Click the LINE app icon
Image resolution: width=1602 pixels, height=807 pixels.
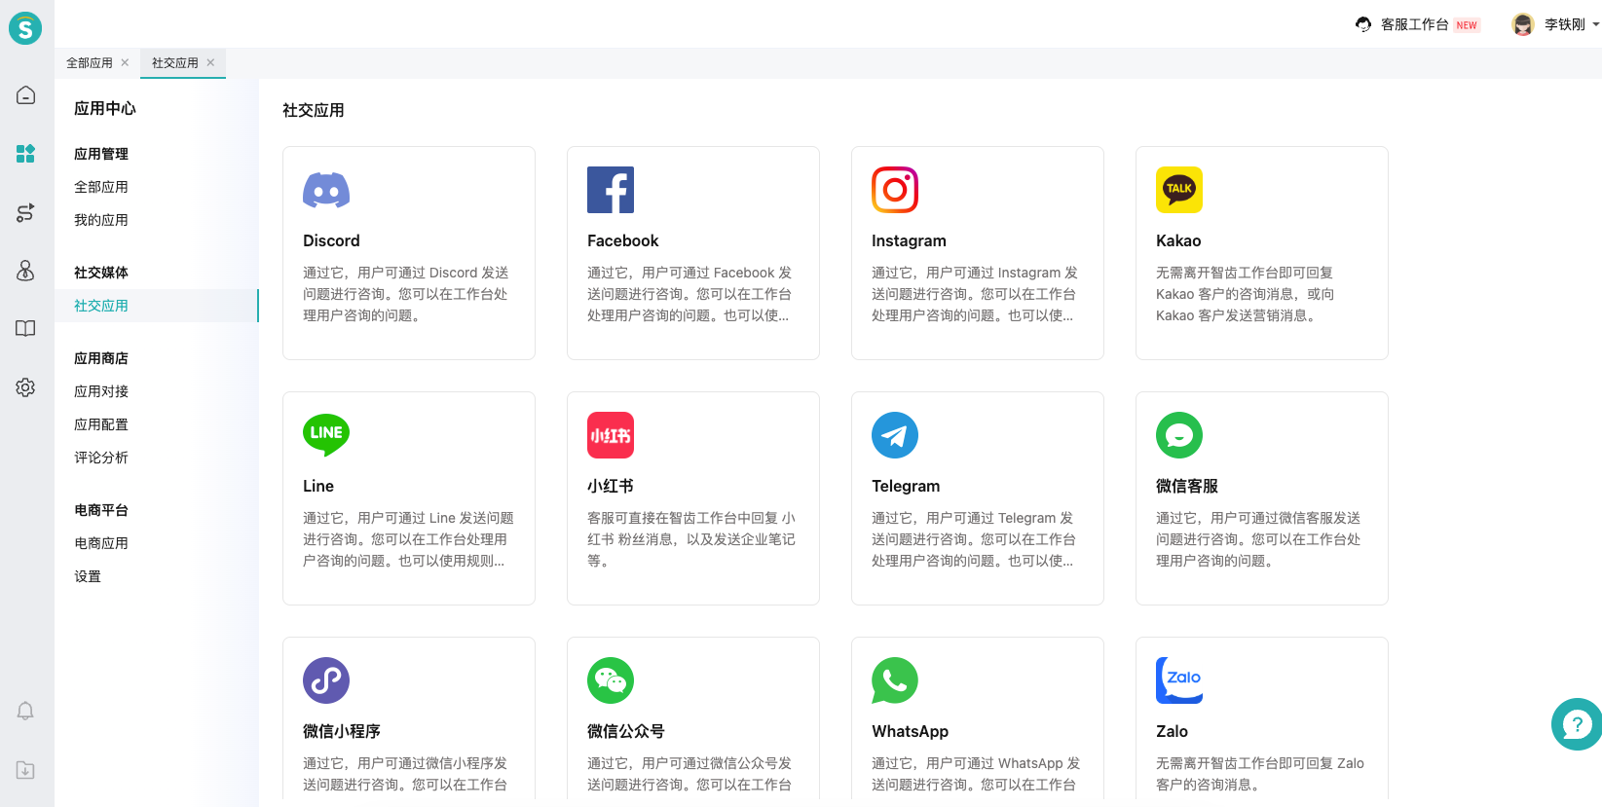click(326, 435)
